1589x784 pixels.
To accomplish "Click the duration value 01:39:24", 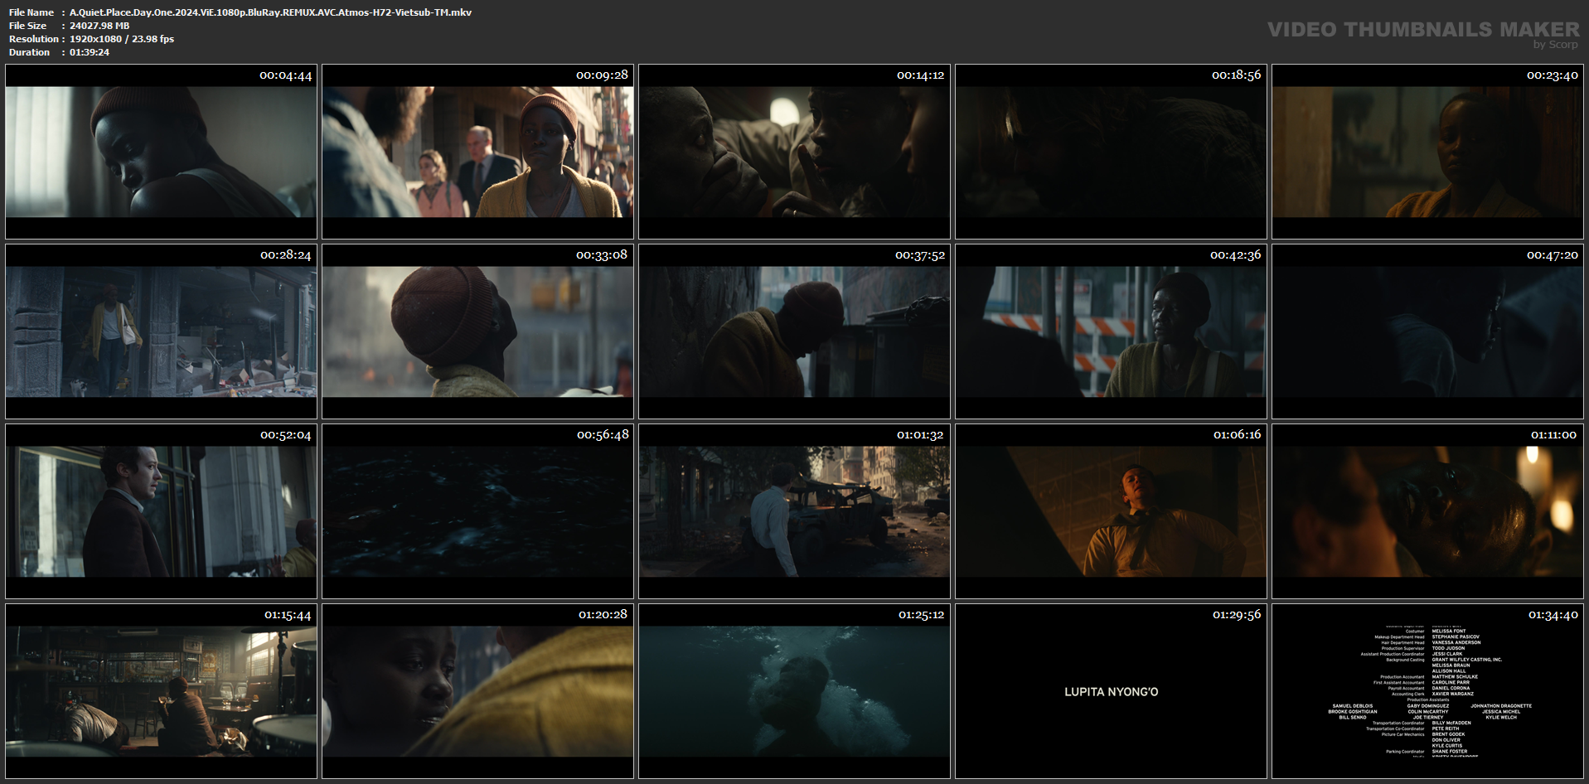I will [x=90, y=52].
